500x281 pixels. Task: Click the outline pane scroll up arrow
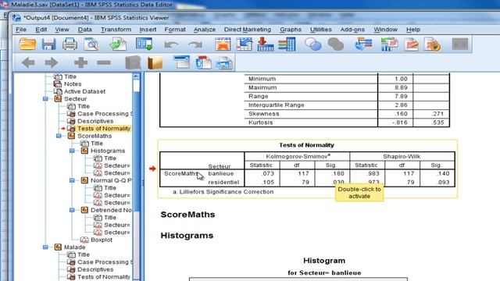[x=136, y=76]
